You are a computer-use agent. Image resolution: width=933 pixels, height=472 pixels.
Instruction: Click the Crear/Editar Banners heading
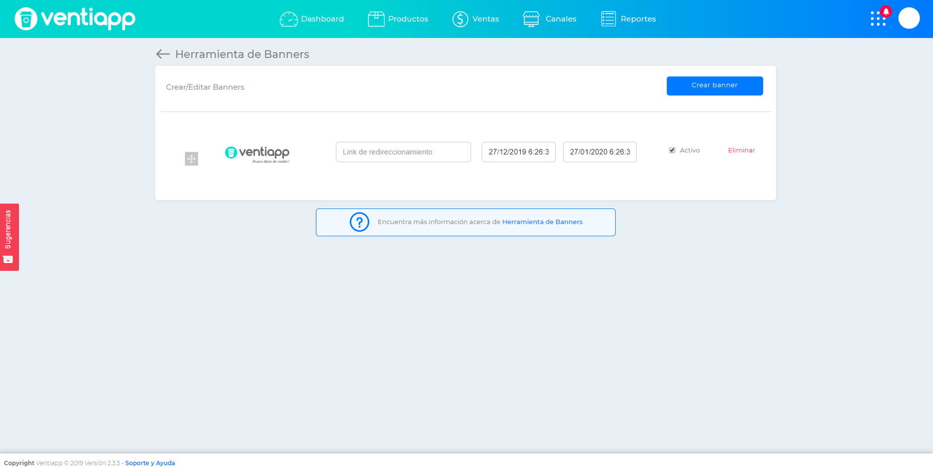click(x=205, y=87)
